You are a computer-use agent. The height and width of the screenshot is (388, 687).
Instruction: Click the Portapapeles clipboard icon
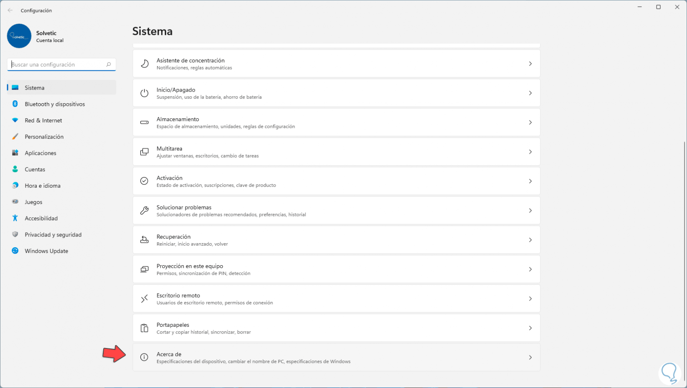[x=144, y=328]
